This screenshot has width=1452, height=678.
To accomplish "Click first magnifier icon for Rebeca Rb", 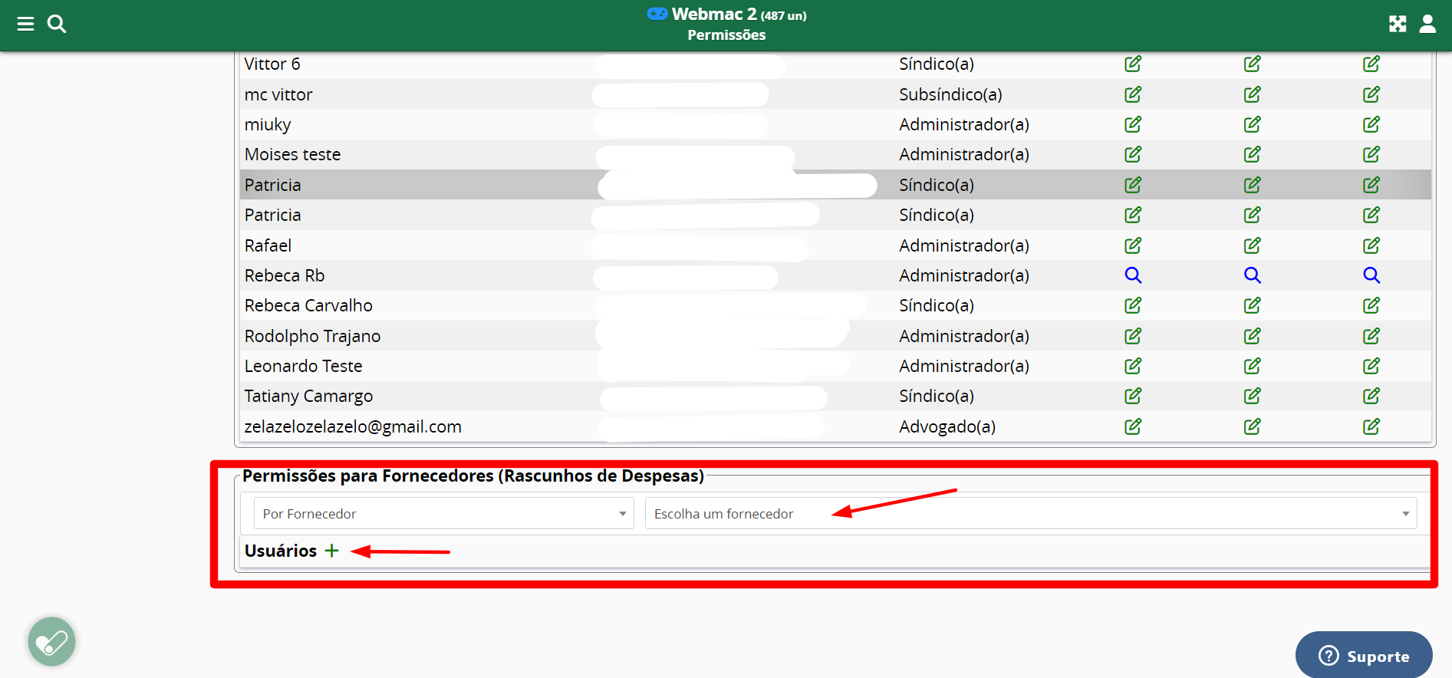I will point(1133,275).
